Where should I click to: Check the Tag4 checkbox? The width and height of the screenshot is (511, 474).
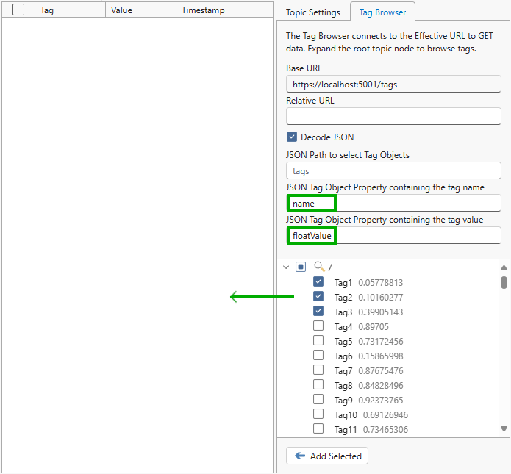[318, 326]
